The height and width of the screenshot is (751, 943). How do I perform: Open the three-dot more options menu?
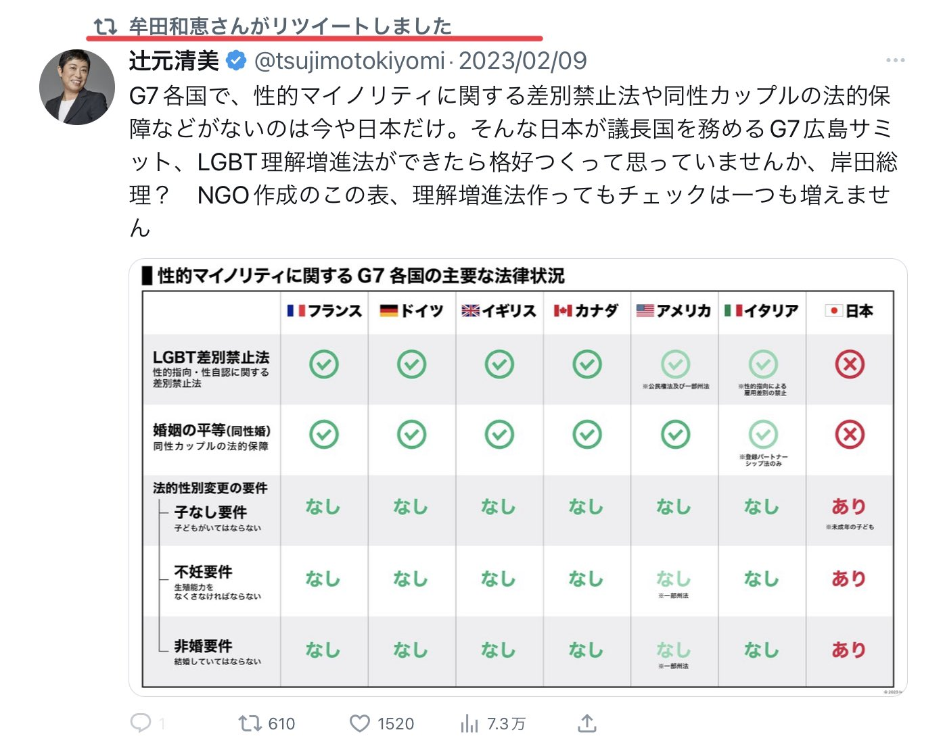coord(895,61)
